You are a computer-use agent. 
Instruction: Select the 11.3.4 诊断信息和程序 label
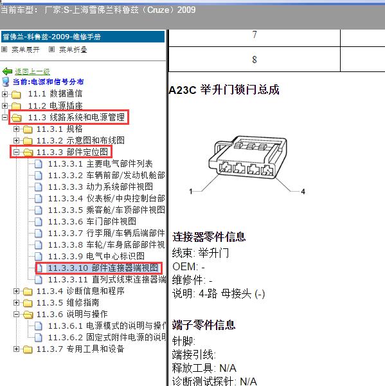(80, 291)
